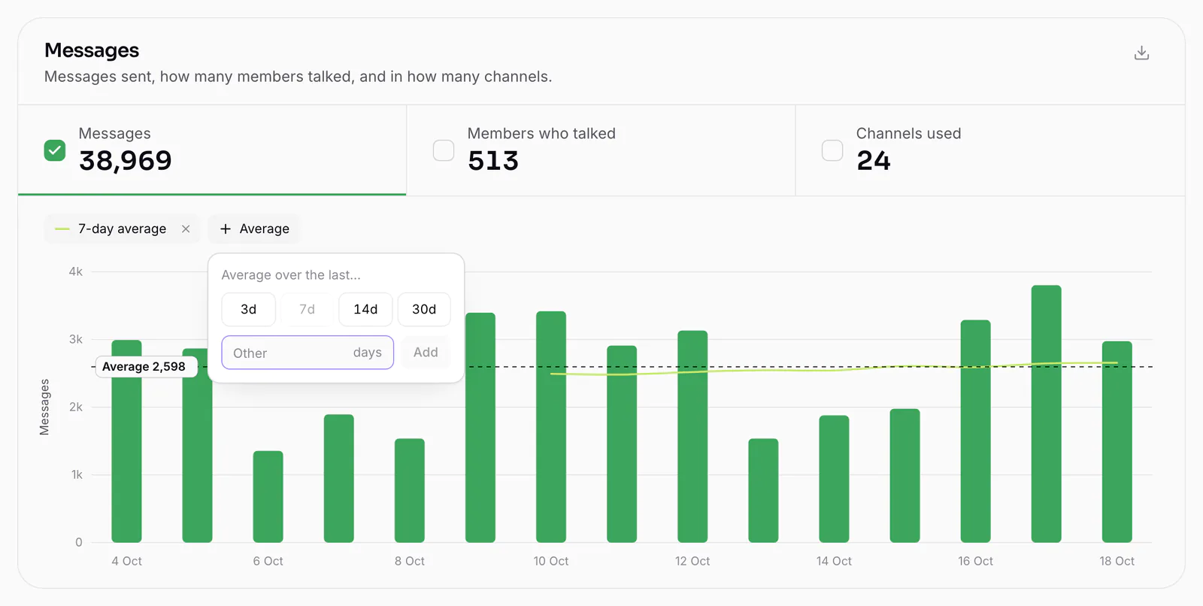Image resolution: width=1203 pixels, height=606 pixels.
Task: Focus the Other days input field
Action: (308, 353)
